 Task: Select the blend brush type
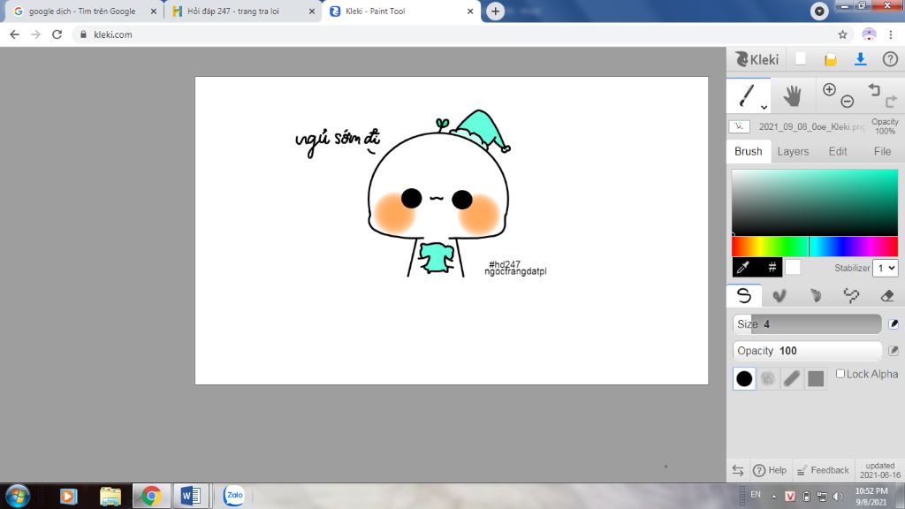pos(780,296)
